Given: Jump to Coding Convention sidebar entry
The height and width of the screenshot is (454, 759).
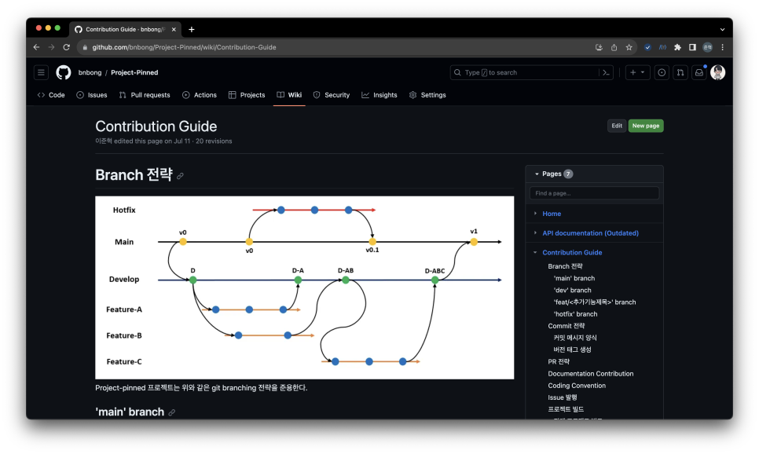Looking at the screenshot, I should point(577,386).
